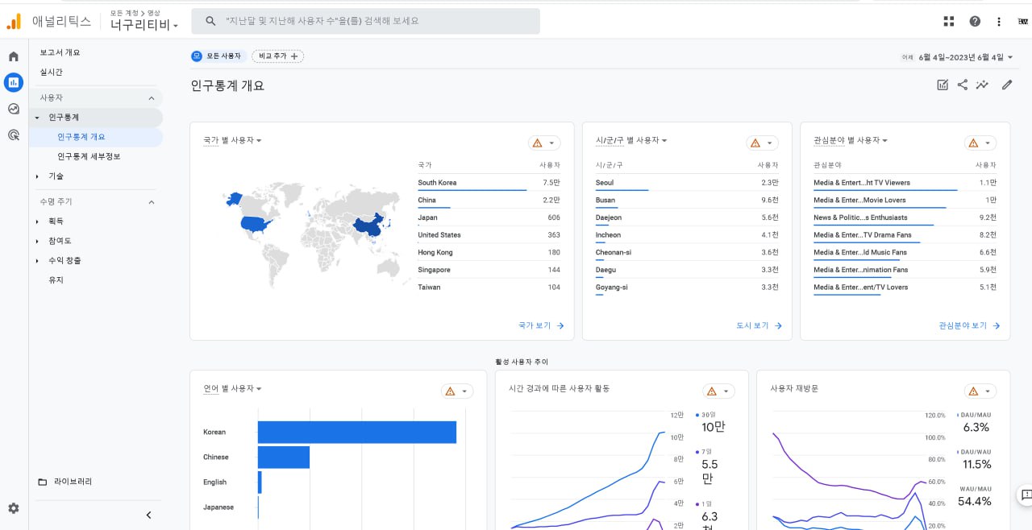Click the search input field
The width and height of the screenshot is (1032, 530).
pos(366,21)
